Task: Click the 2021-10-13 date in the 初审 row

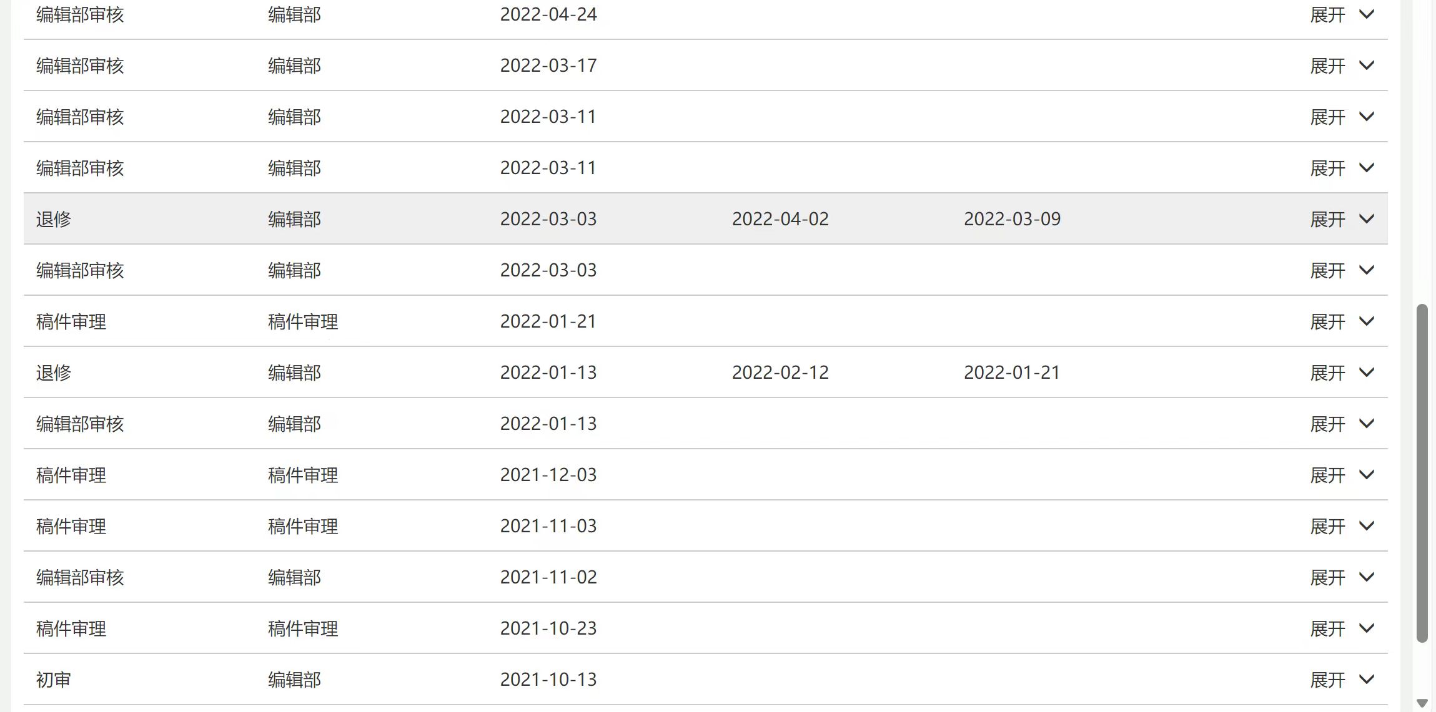Action: 548,680
